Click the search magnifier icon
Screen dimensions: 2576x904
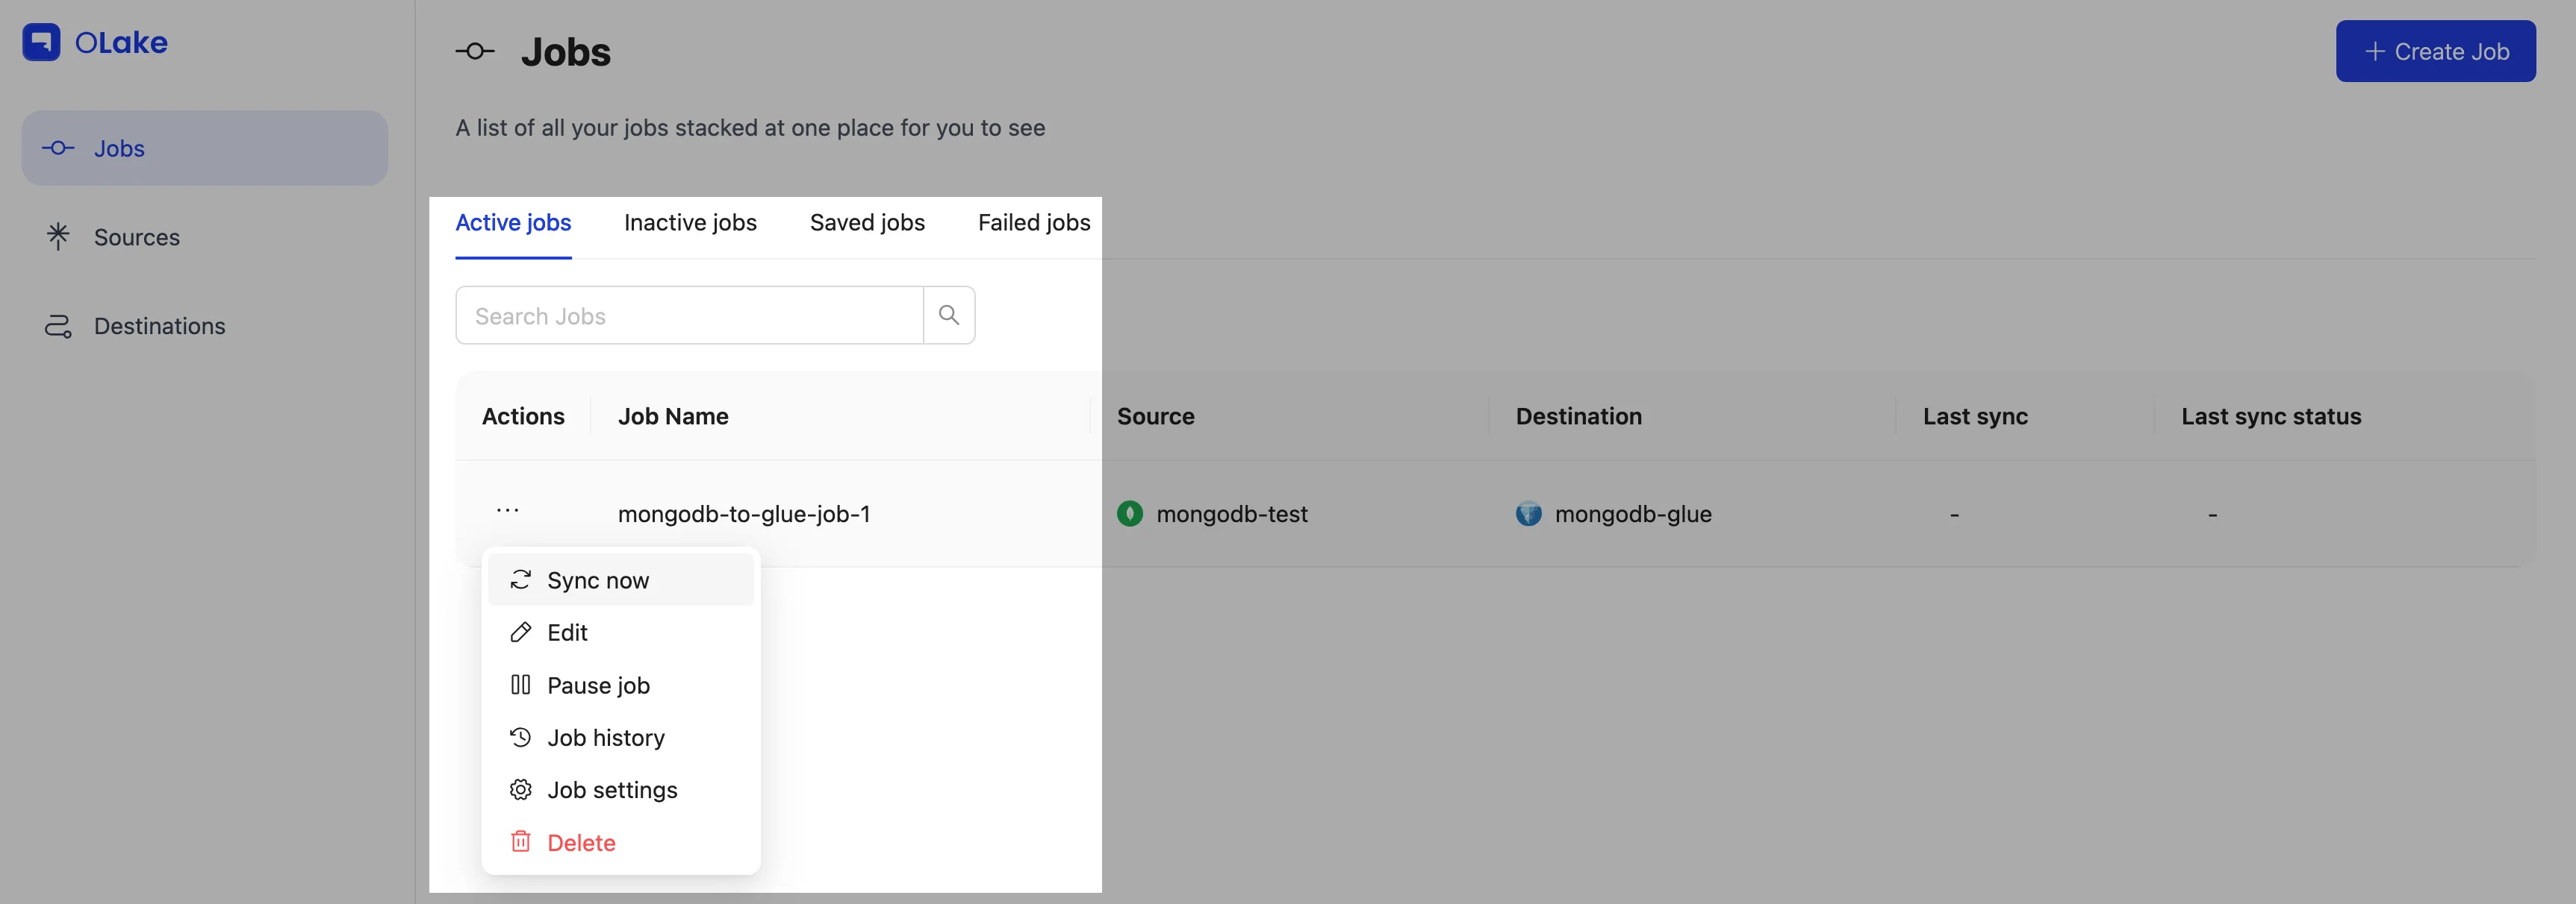(948, 316)
